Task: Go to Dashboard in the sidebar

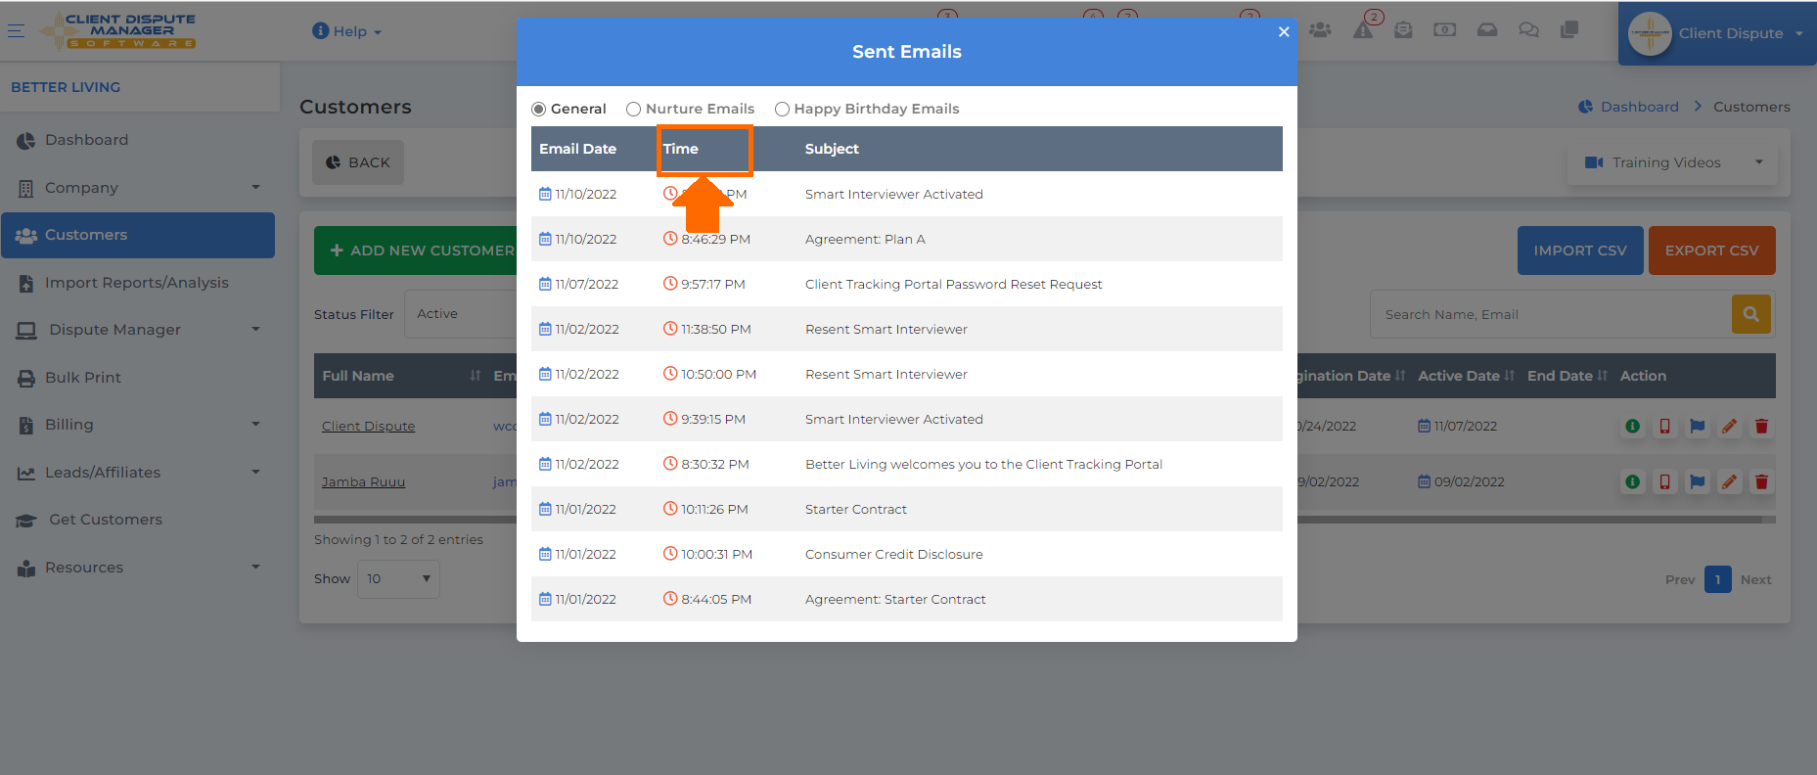Action: 137,140
